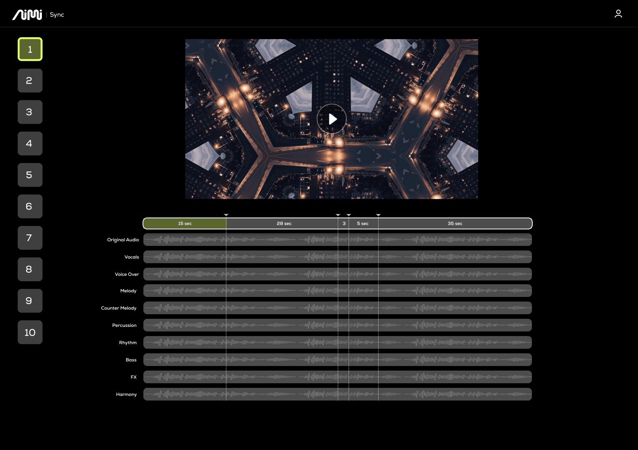
Task: Select project slot 2
Action: click(x=30, y=81)
